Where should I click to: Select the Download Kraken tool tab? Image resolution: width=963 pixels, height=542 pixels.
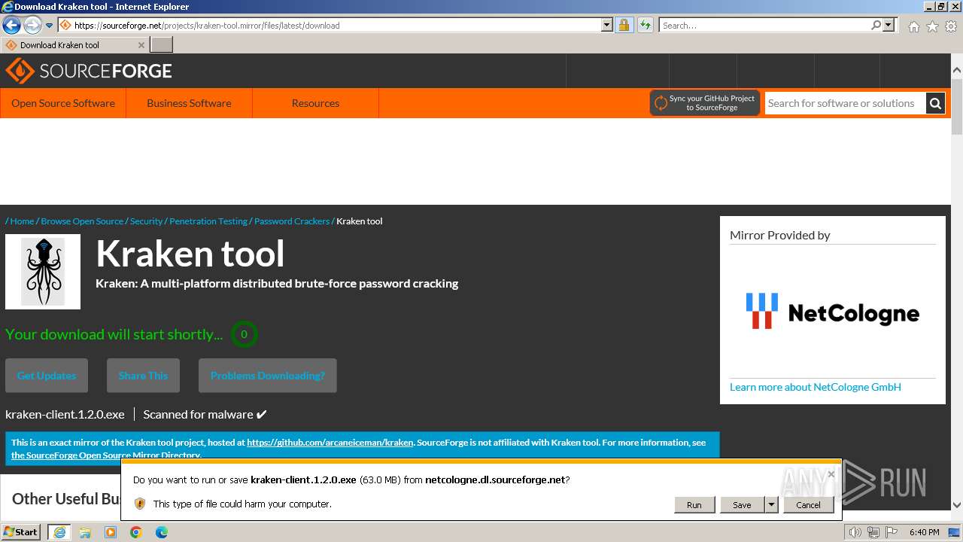[74, 45]
